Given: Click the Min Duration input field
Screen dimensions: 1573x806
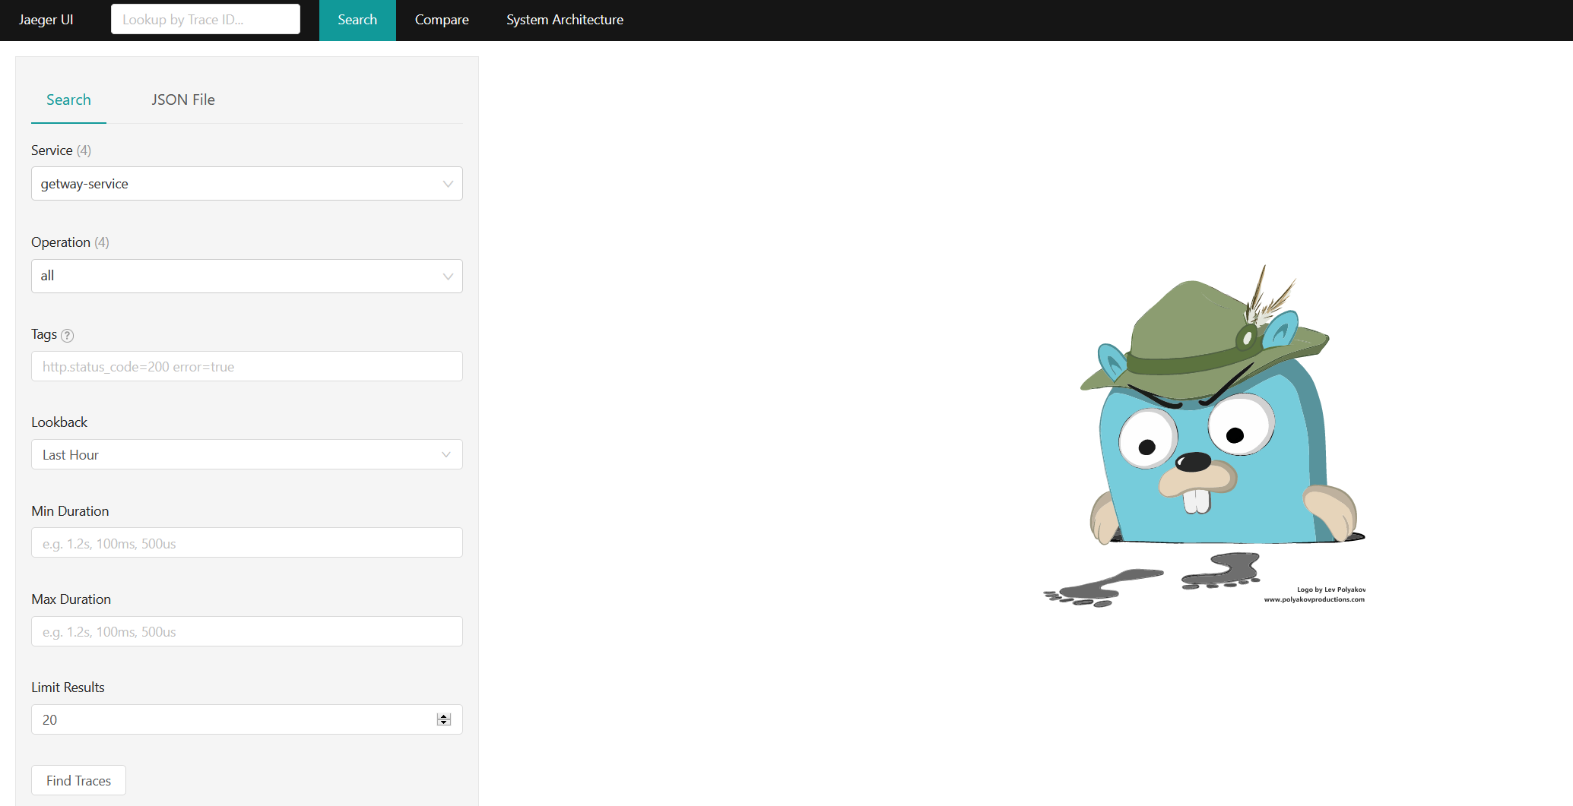Looking at the screenshot, I should point(247,543).
